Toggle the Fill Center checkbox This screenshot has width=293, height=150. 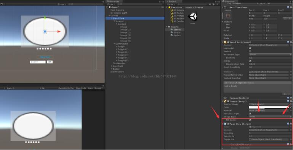pos(250,120)
